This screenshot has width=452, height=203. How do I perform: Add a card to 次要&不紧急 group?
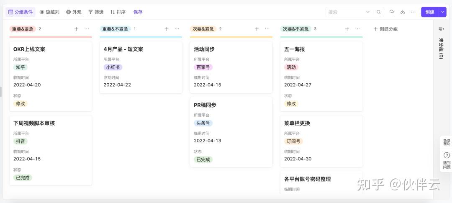(347, 29)
